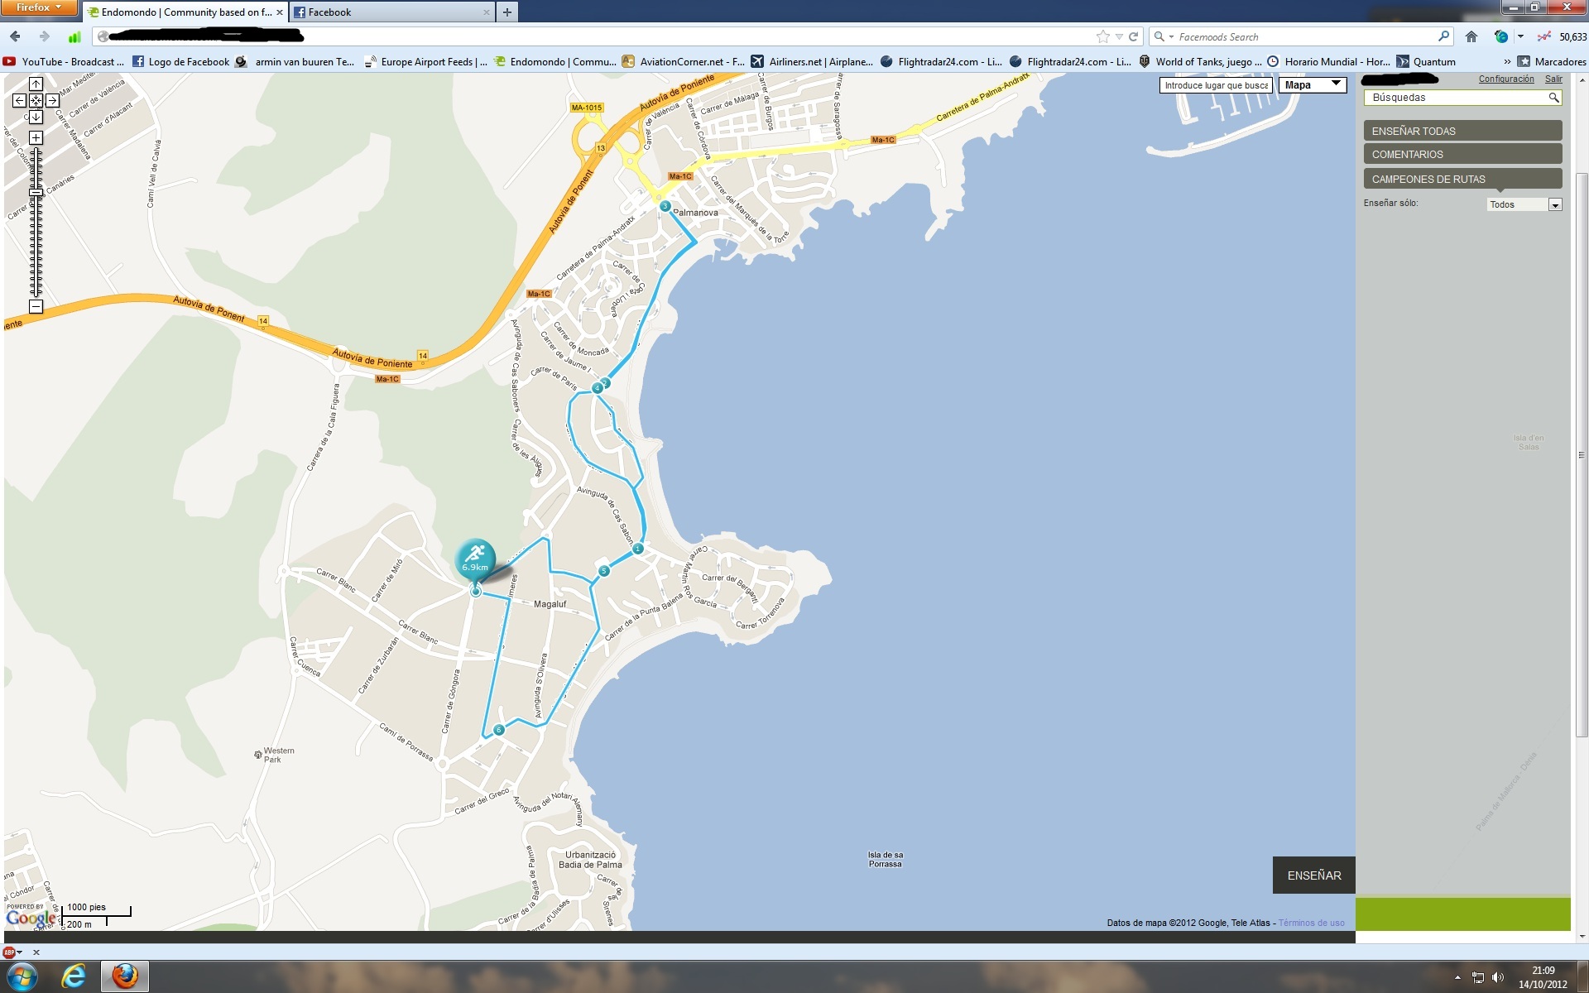1589x993 pixels.
Task: Open the COMENTARIOS section
Action: (x=1462, y=155)
